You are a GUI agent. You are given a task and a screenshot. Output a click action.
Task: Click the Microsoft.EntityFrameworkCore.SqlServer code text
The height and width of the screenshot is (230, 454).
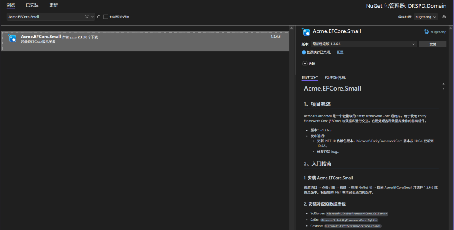[357, 214]
